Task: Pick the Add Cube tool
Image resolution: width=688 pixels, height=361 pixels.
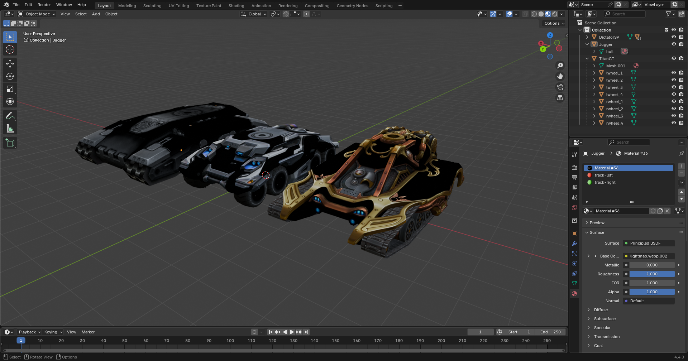Action: (10, 143)
